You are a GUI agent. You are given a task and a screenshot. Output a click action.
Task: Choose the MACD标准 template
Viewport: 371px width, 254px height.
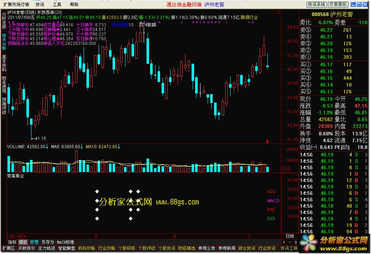tap(65, 242)
